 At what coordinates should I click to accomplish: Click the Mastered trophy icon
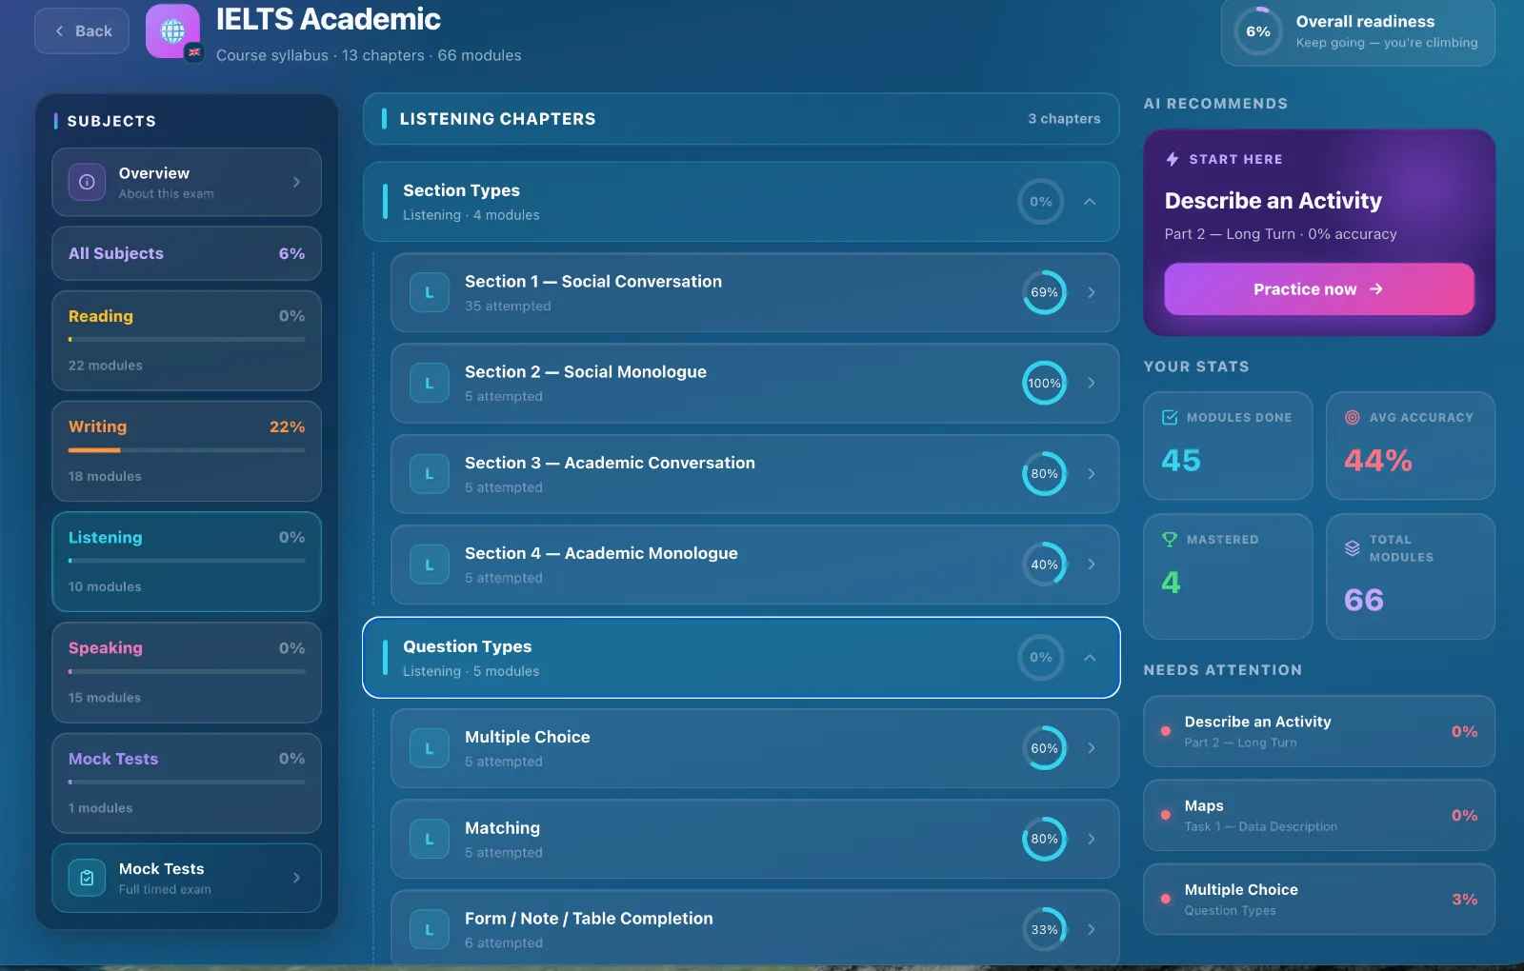pyautogui.click(x=1170, y=539)
